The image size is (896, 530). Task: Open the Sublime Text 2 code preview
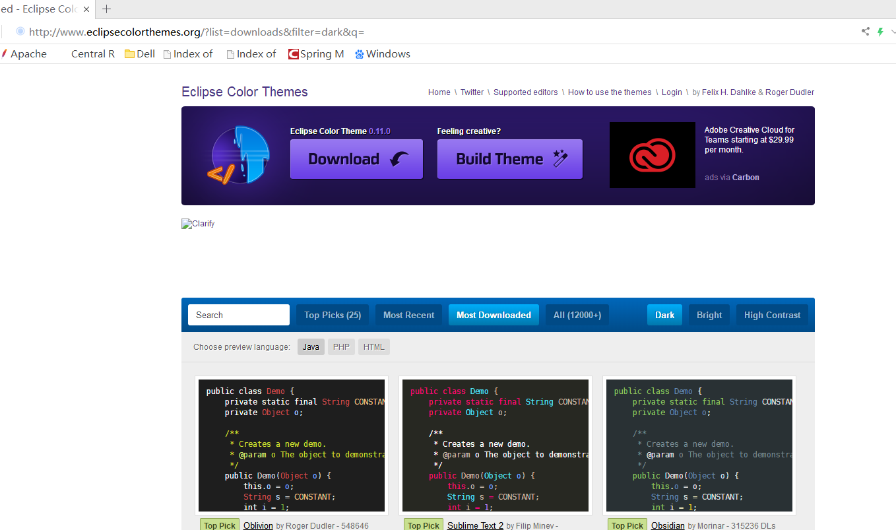click(496, 446)
